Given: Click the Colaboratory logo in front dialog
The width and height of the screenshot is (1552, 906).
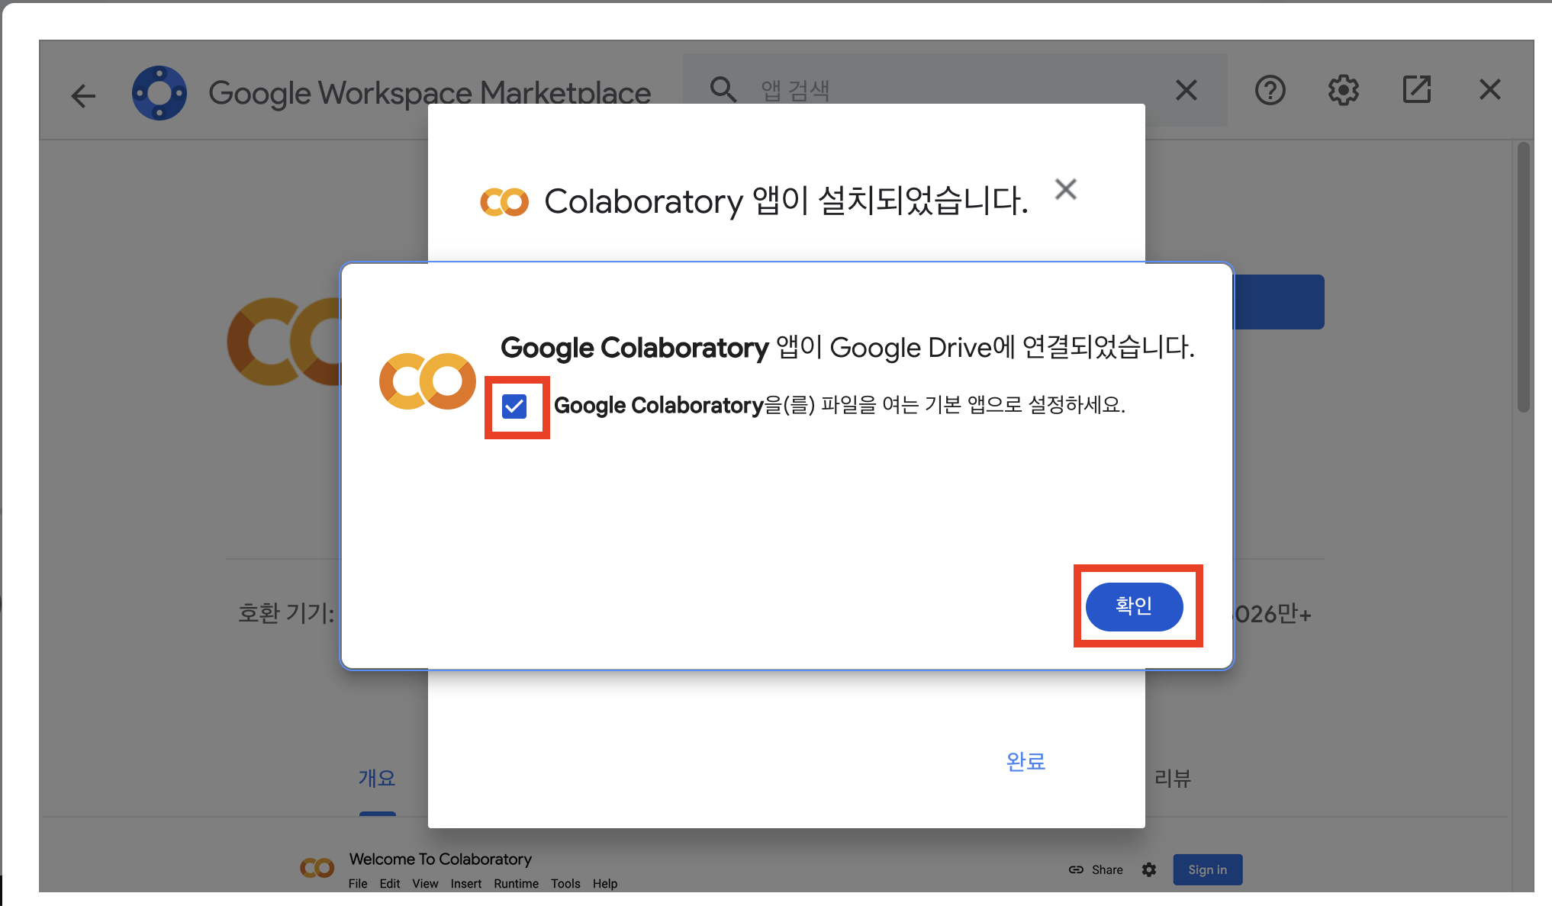Looking at the screenshot, I should point(427,381).
